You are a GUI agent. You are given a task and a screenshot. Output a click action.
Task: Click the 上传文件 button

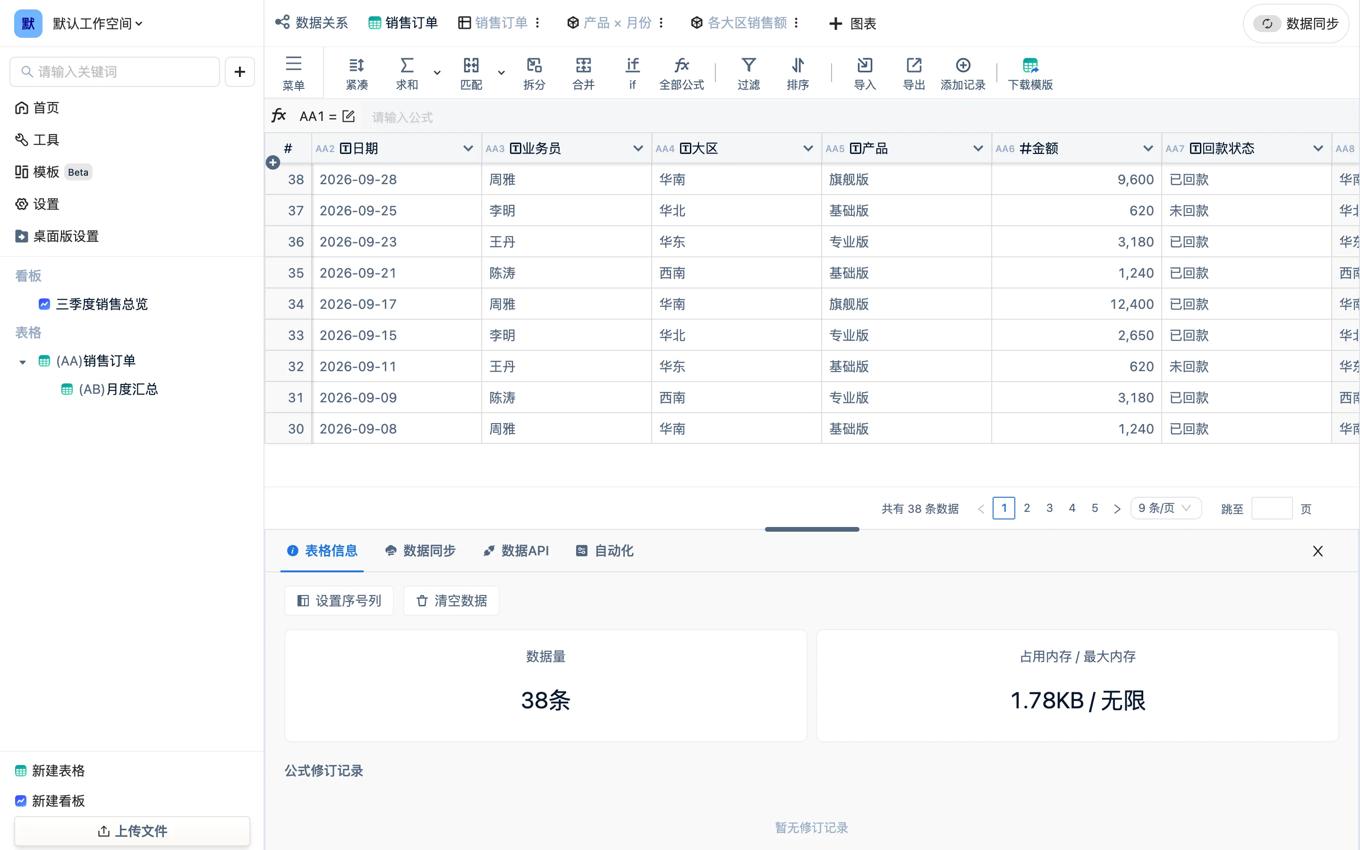pyautogui.click(x=132, y=831)
